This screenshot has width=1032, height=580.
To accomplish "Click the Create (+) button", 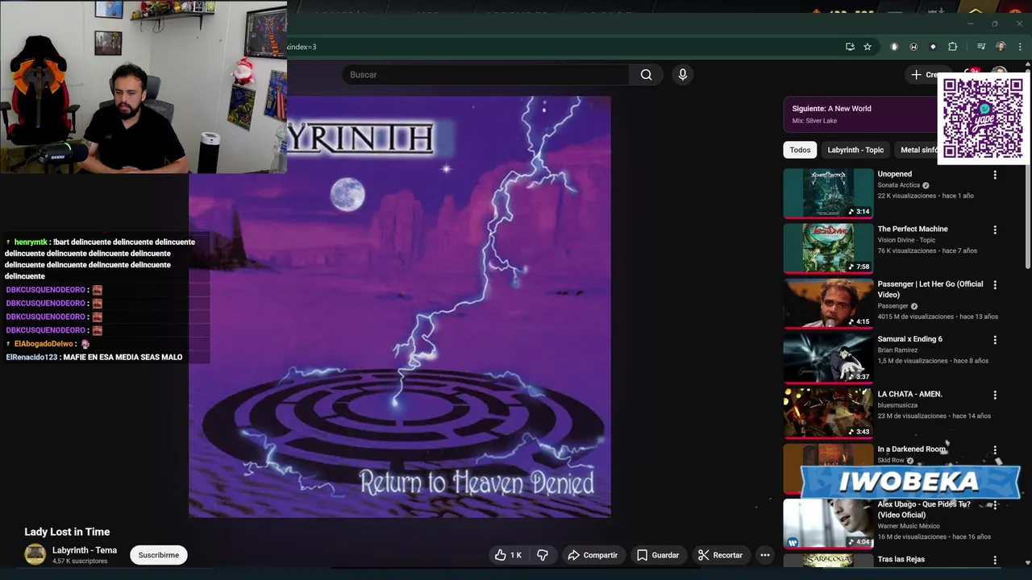I will (x=923, y=75).
